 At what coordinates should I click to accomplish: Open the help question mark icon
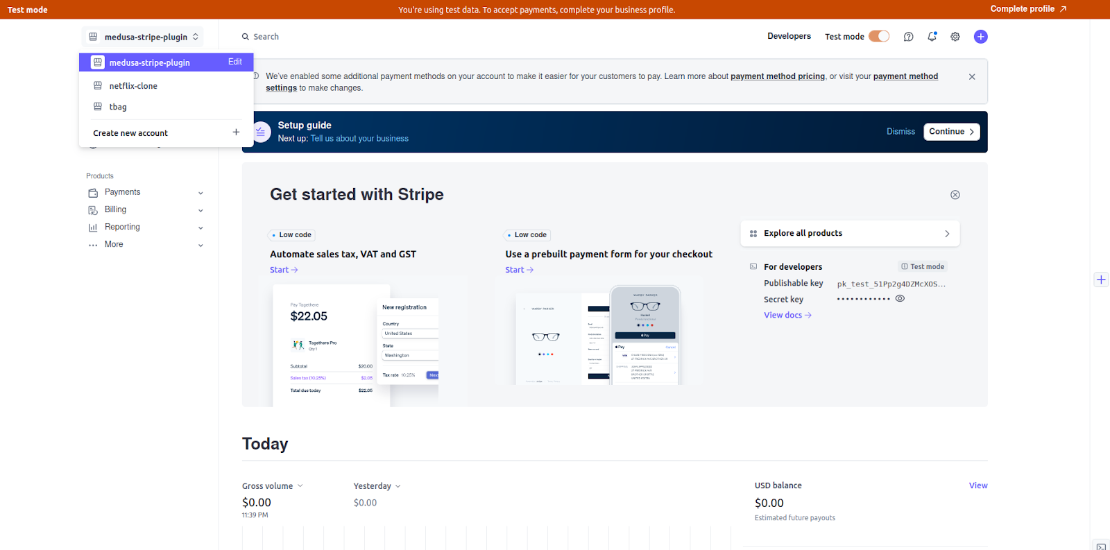coord(908,37)
